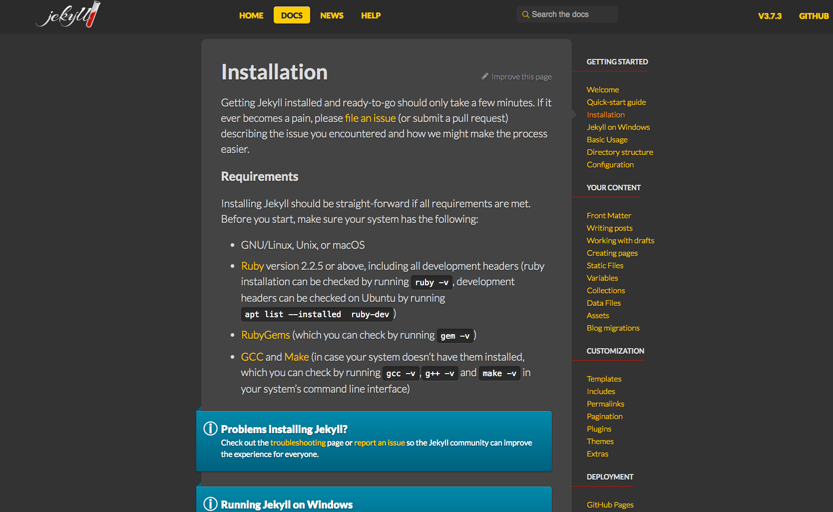The height and width of the screenshot is (512, 833).
Task: Click the 'apt list --installed ruby-dev' code
Action: coord(317,314)
